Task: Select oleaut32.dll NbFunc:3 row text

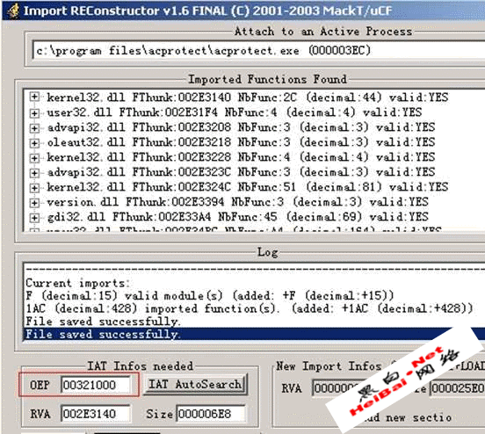Action: (241, 142)
